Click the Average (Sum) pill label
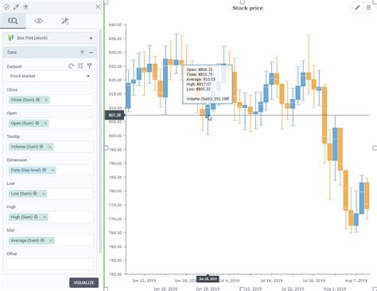Screen dimensions: 377x291 click(x=25, y=240)
